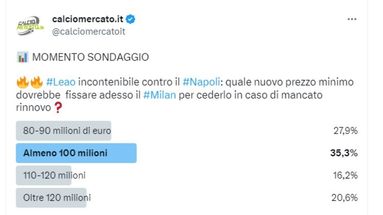The width and height of the screenshot is (383, 215).
Task: Click the blue verified badge
Action: point(131,19)
